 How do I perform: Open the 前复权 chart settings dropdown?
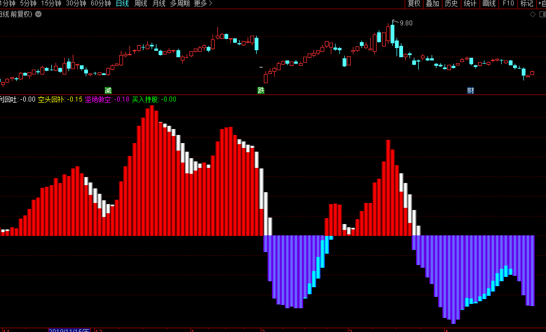click(38, 14)
